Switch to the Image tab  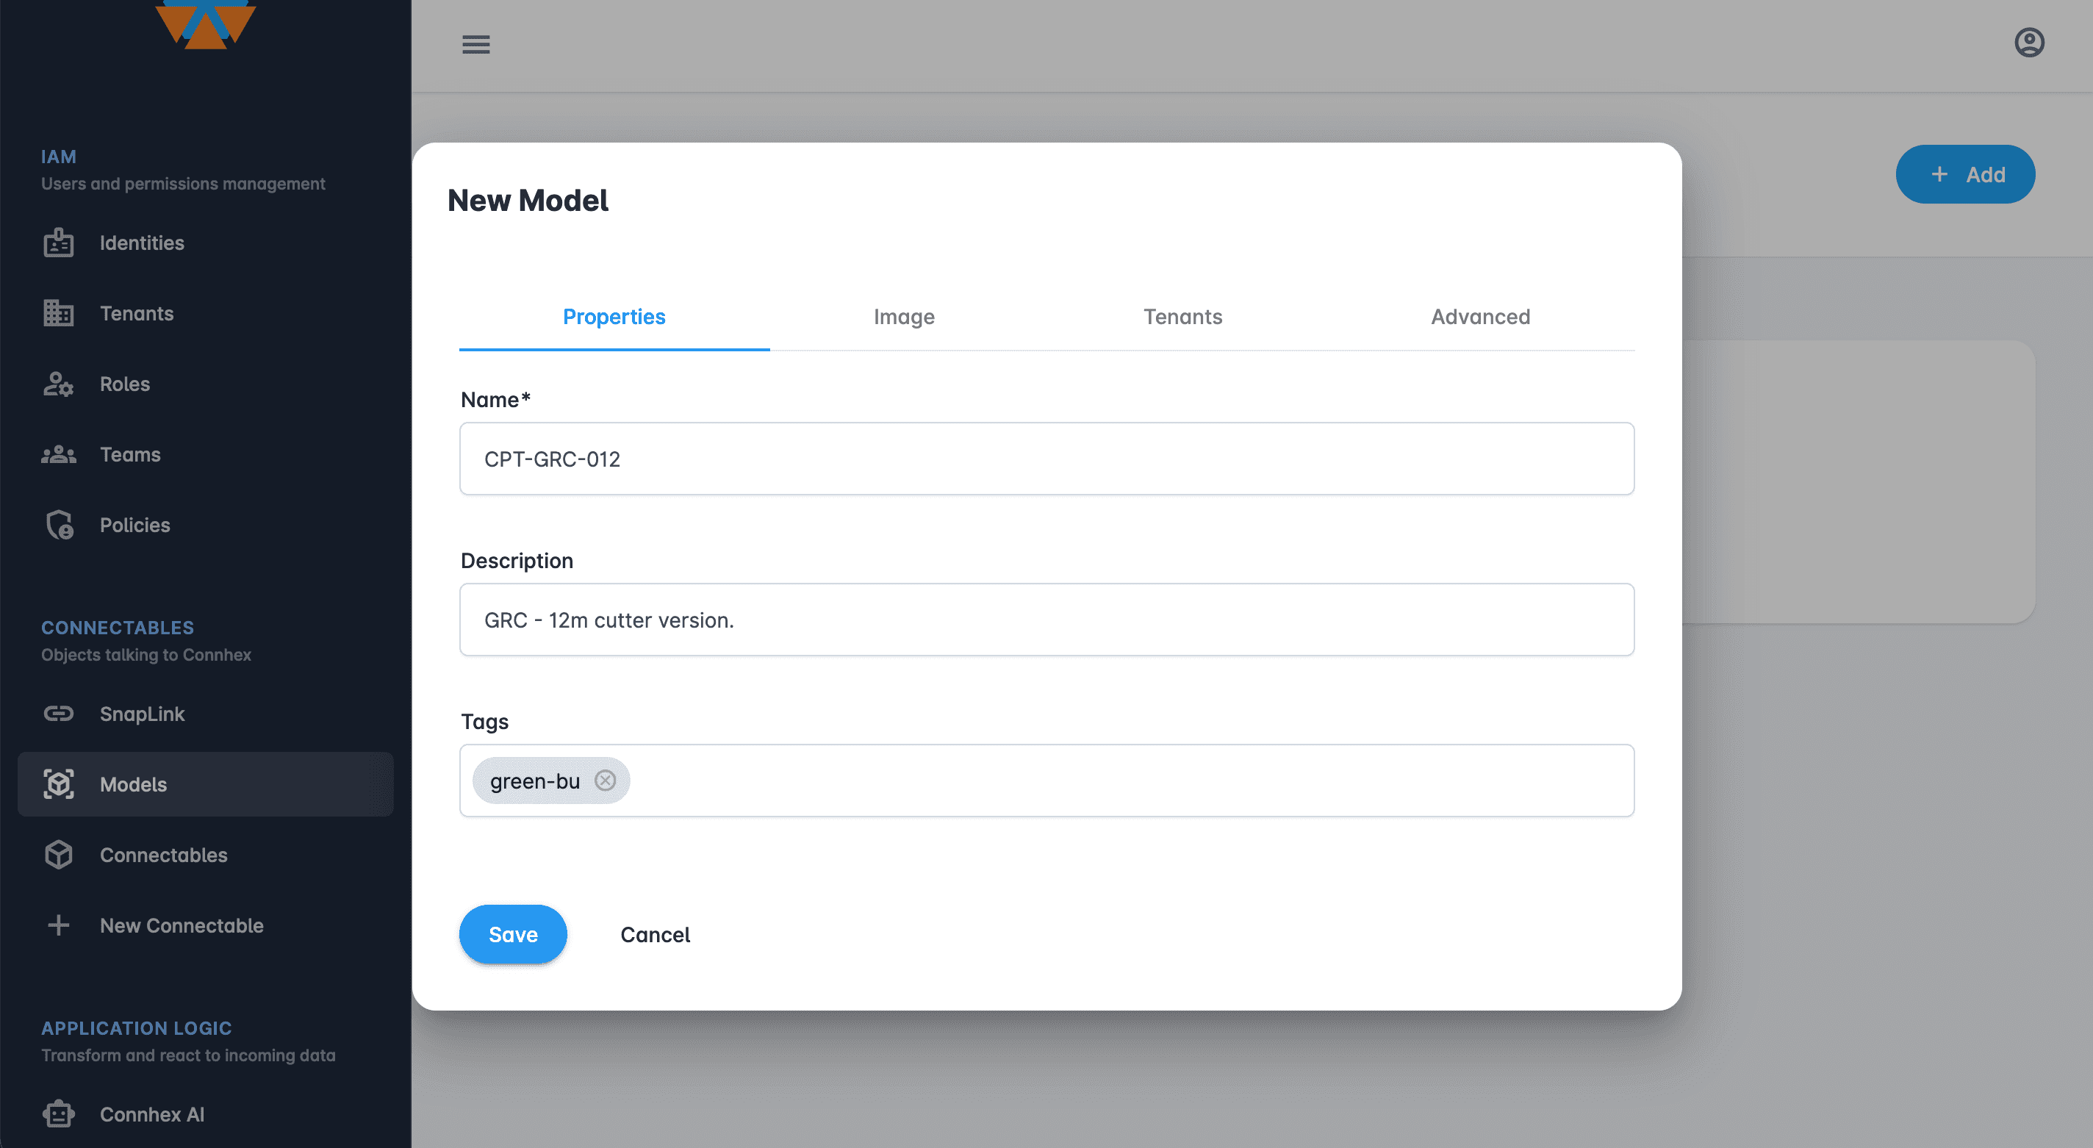pos(905,317)
